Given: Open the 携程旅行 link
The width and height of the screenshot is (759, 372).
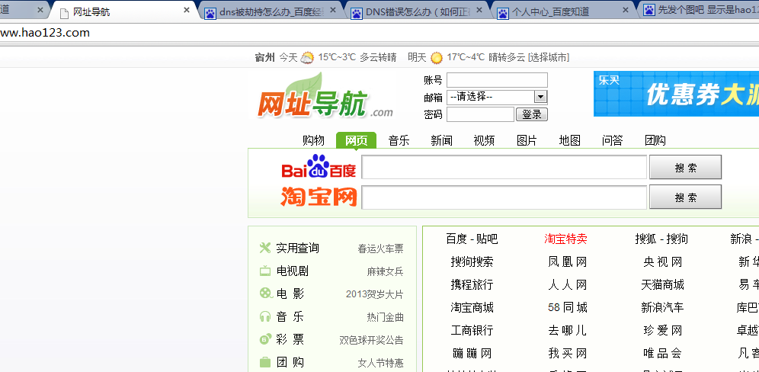Looking at the screenshot, I should coord(472,285).
